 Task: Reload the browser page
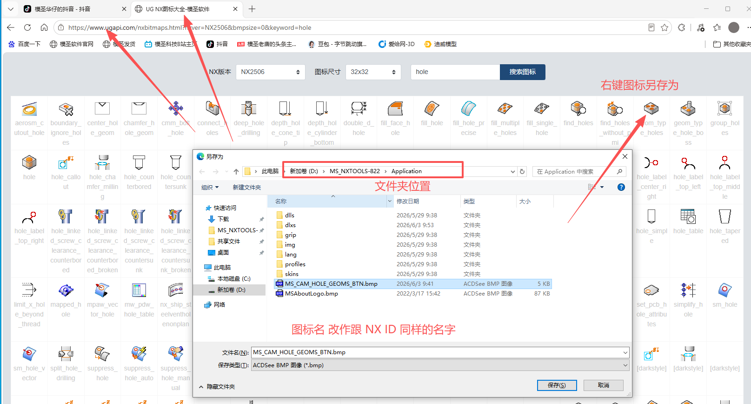coord(27,27)
